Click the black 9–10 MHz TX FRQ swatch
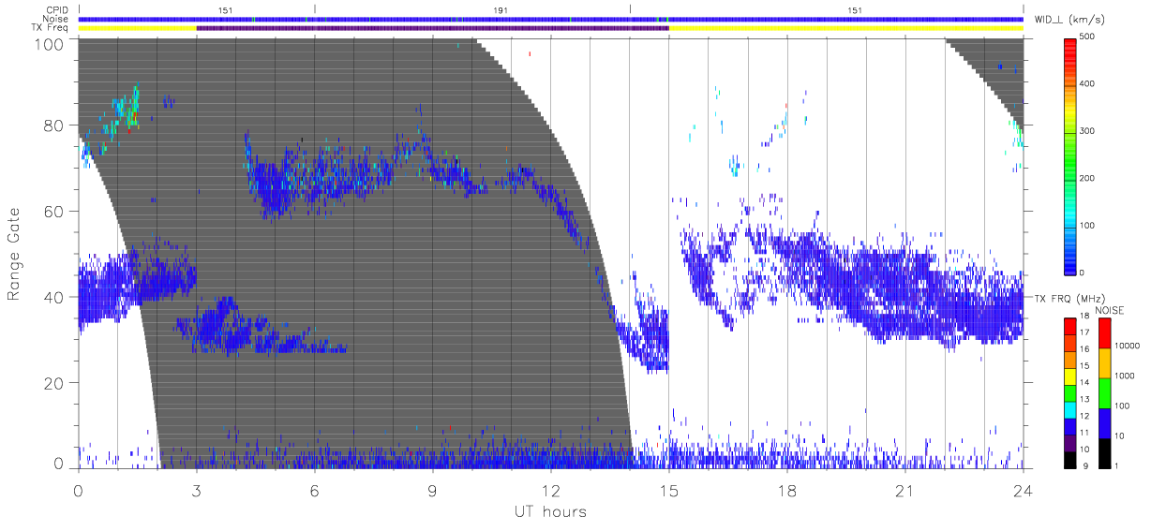1151x531 pixels. click(x=1070, y=460)
